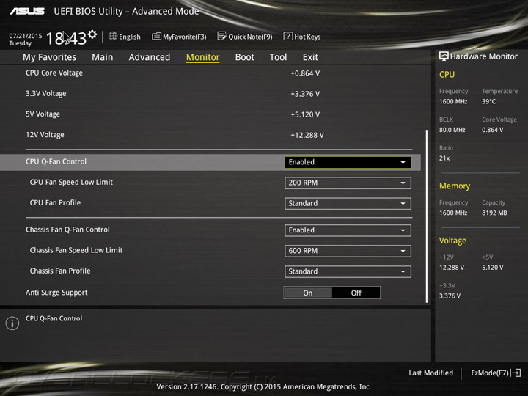Select the 3.3V Voltage row
The height and width of the screenshot is (396, 528).
point(210,94)
